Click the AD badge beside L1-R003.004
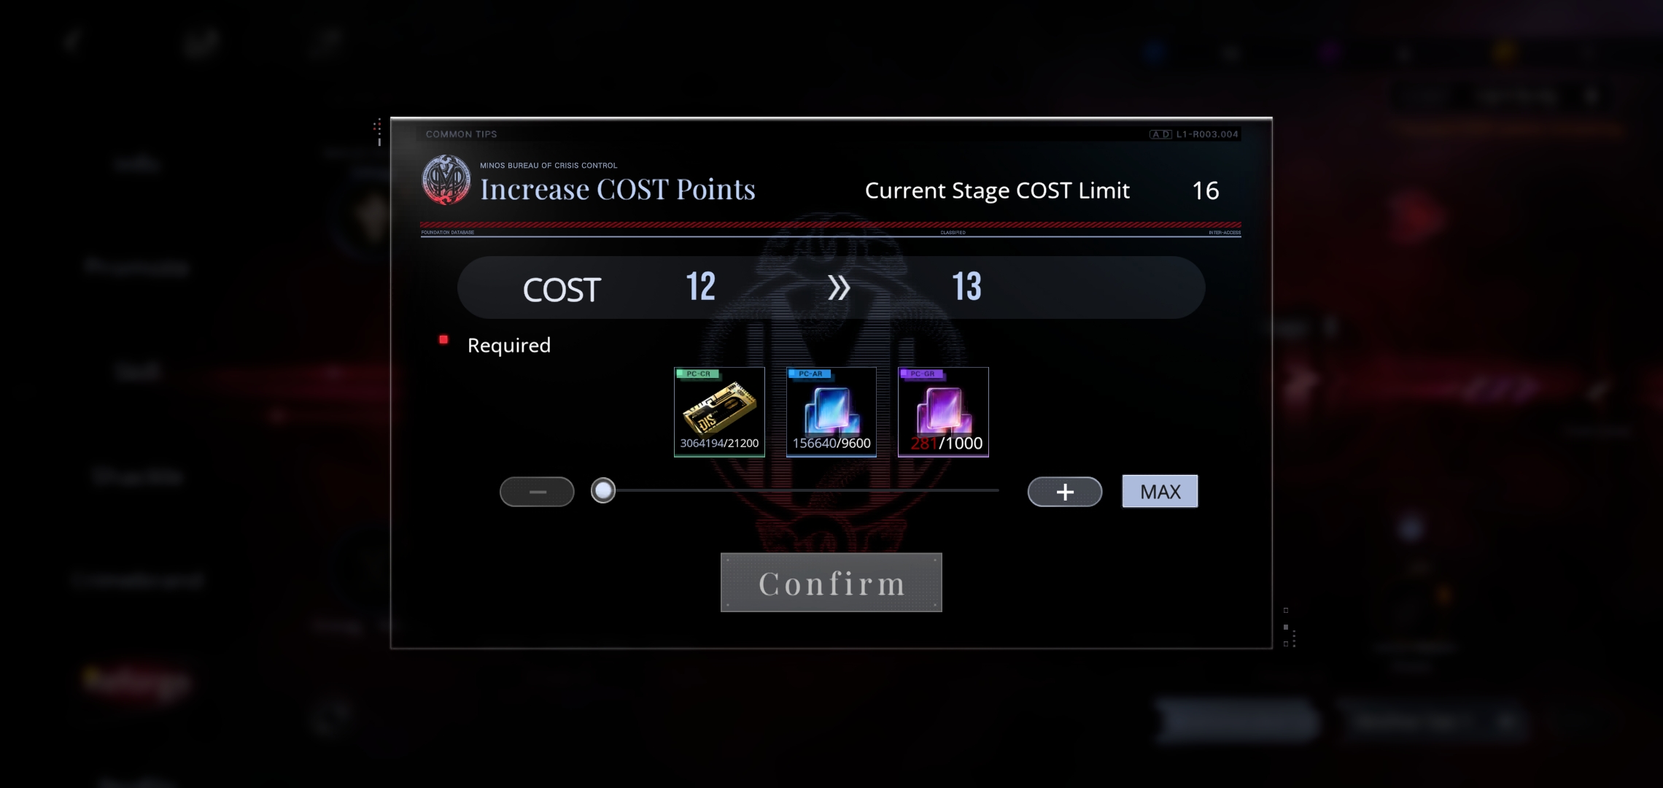1663x788 pixels. (x=1160, y=134)
